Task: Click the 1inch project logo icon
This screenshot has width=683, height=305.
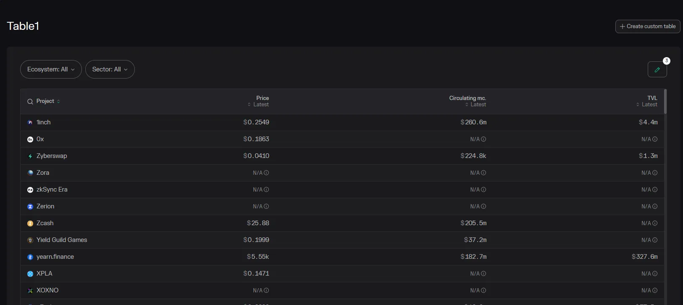Action: point(30,123)
